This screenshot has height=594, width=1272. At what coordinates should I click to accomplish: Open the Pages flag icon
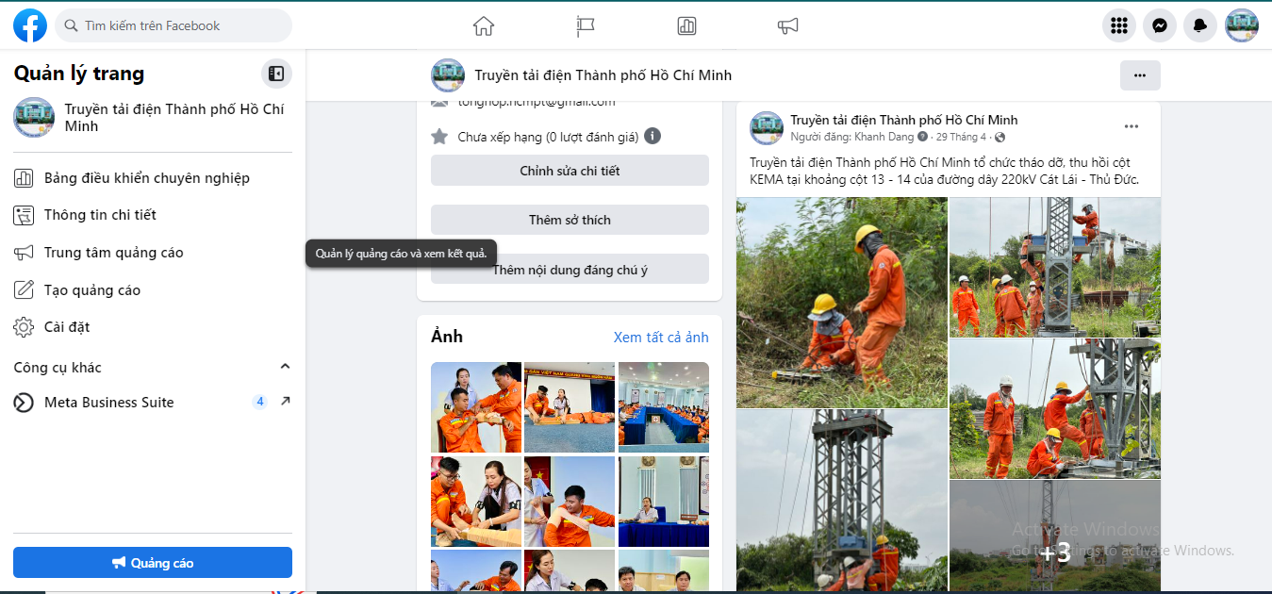586,26
